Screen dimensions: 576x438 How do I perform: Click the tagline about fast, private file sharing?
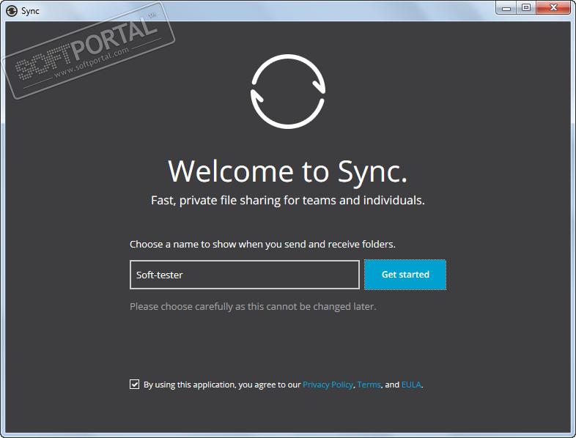(287, 199)
